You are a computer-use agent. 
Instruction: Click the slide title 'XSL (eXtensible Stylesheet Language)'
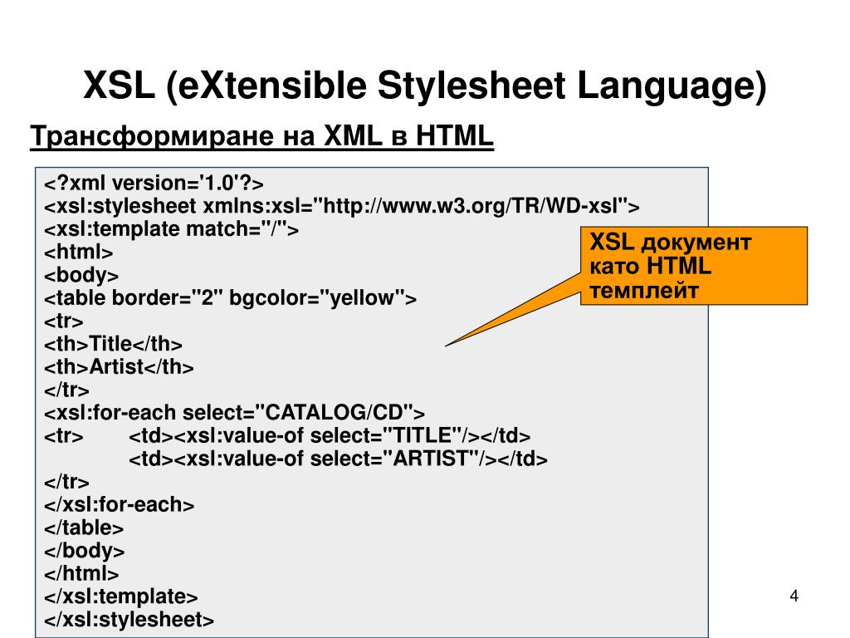(x=425, y=86)
